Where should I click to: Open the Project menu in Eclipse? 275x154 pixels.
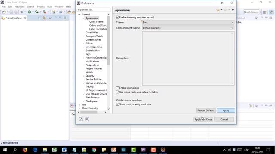[41, 7]
